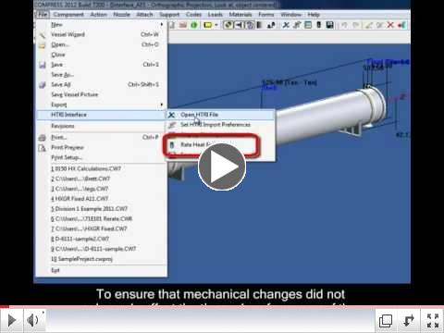Image resolution: width=444 pixels, height=333 pixels.
Task: Click the black vessel toolbar icon
Action: point(319,25)
